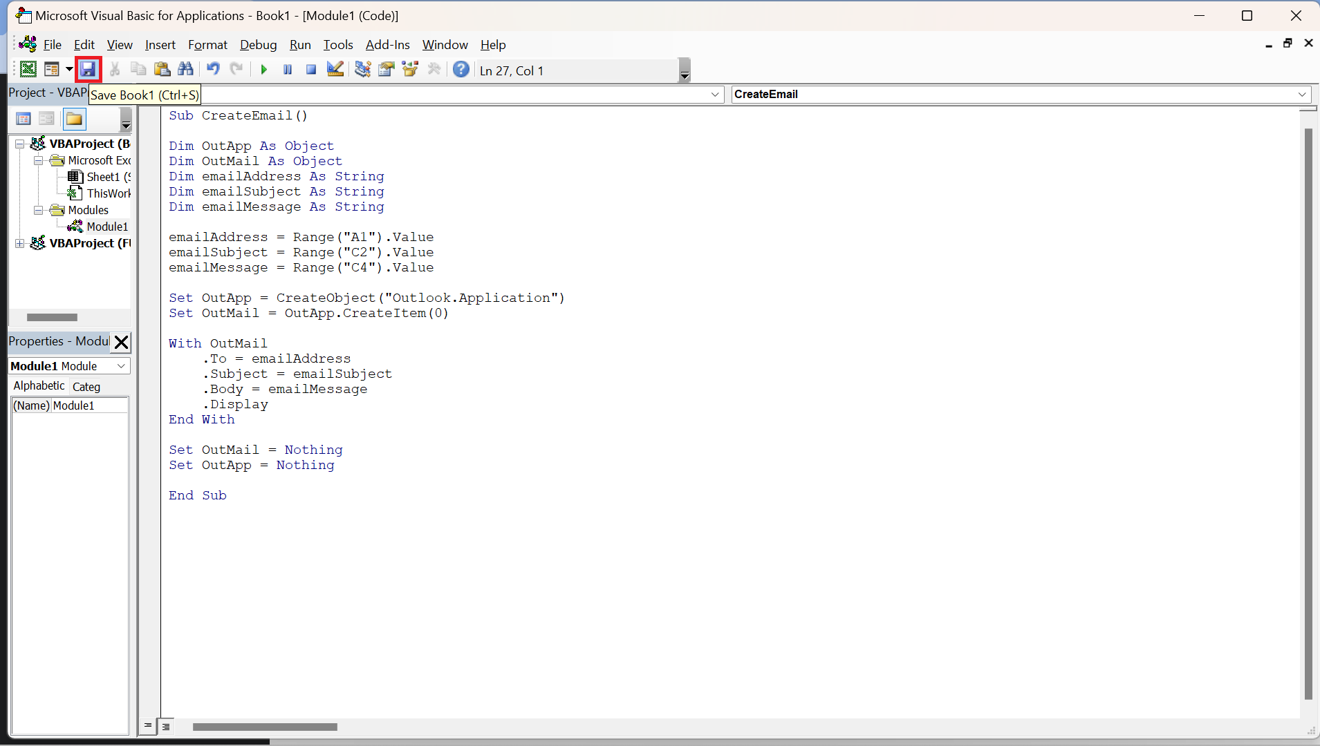Image resolution: width=1320 pixels, height=746 pixels.
Task: Toggle Design Mode icon
Action: (335, 69)
